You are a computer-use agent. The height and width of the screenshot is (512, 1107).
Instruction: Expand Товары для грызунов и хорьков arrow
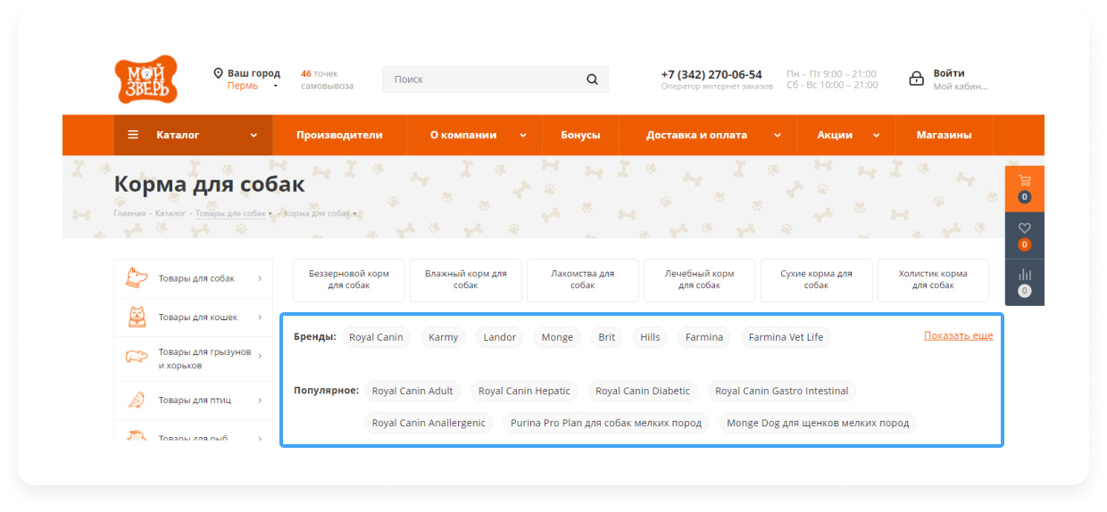(260, 357)
